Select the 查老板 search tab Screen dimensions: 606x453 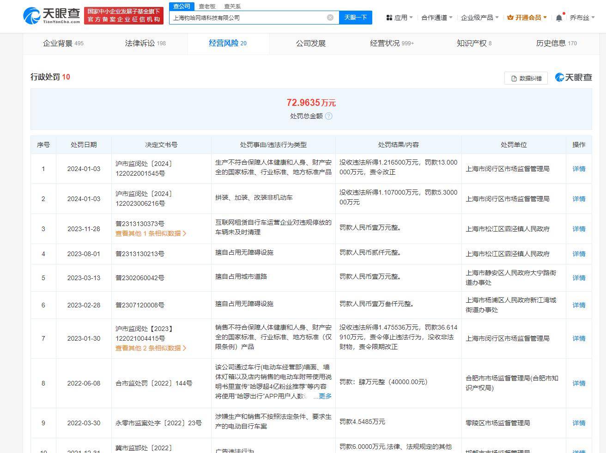pos(207,6)
